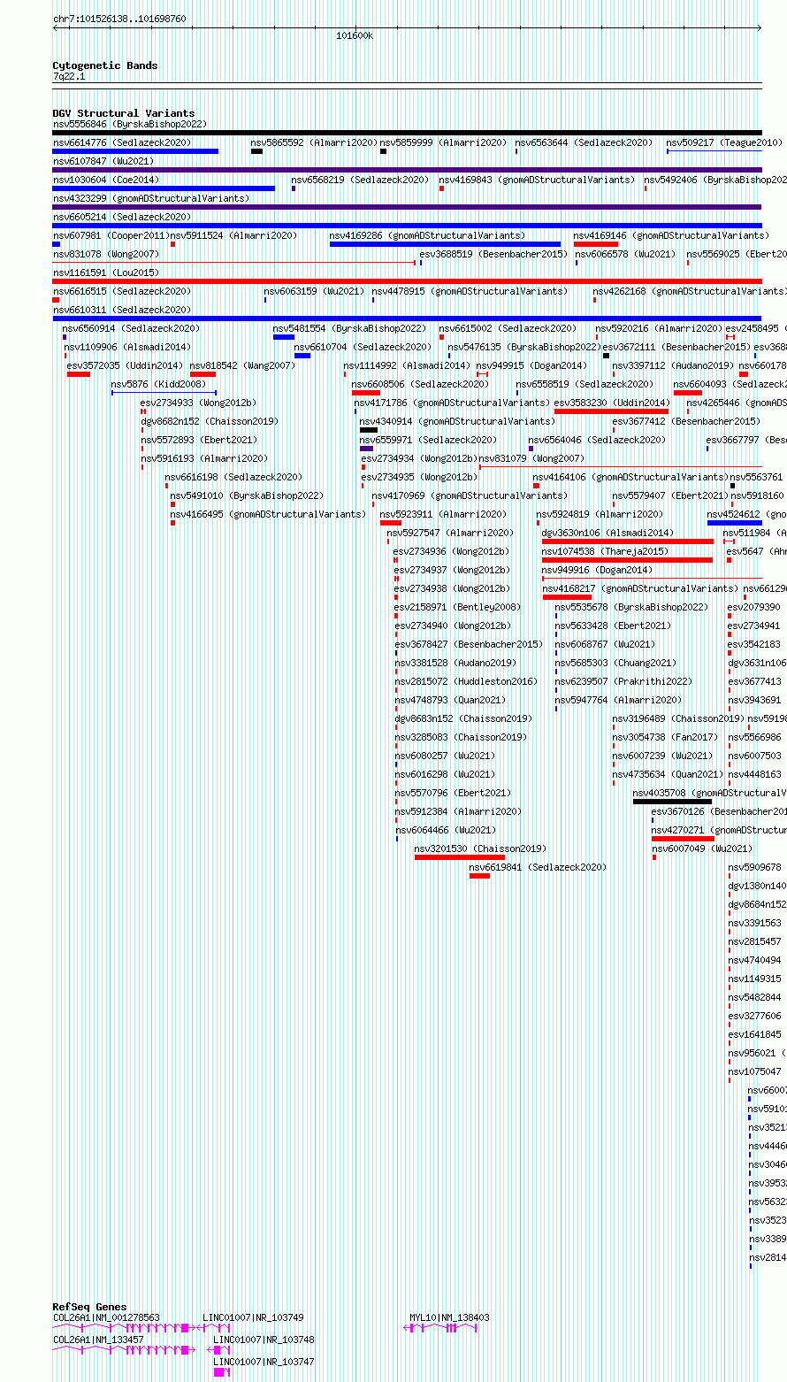Click variant nsv6608506 (Sedlazeck2020)
787x1382 pixels.
420,384
